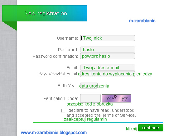Click the Email input field
Image resolution: width=169 pixels, height=136 pixels.
[x=108, y=67]
